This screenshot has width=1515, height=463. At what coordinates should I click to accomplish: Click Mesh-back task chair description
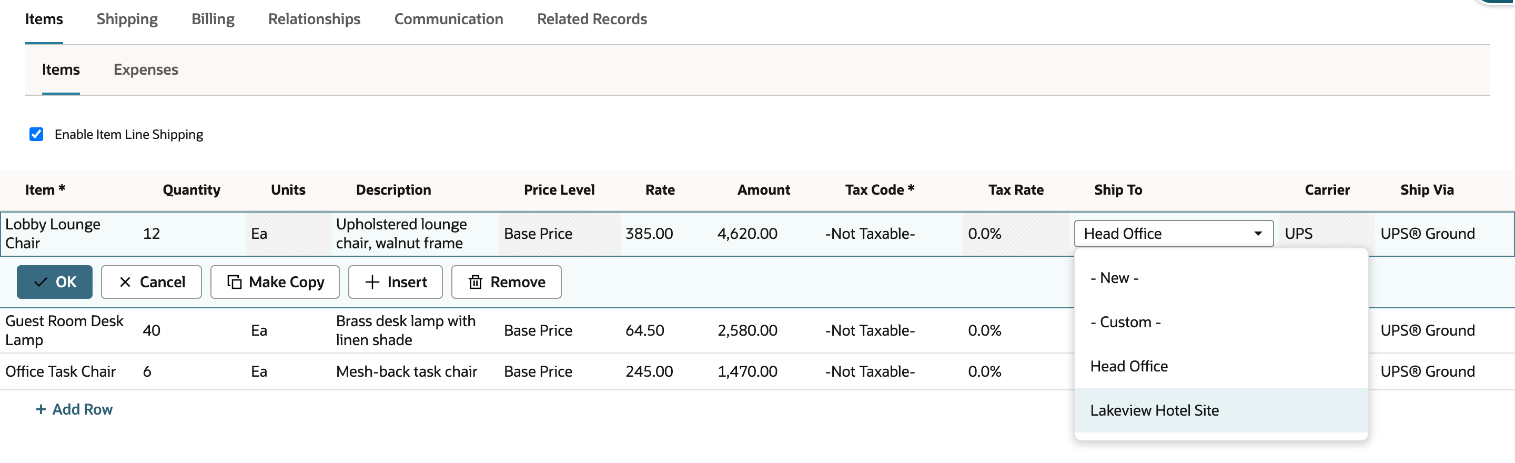407,371
